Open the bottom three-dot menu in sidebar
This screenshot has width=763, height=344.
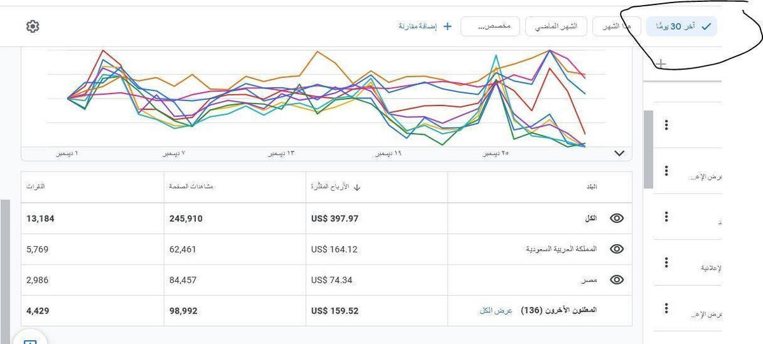coord(666,308)
